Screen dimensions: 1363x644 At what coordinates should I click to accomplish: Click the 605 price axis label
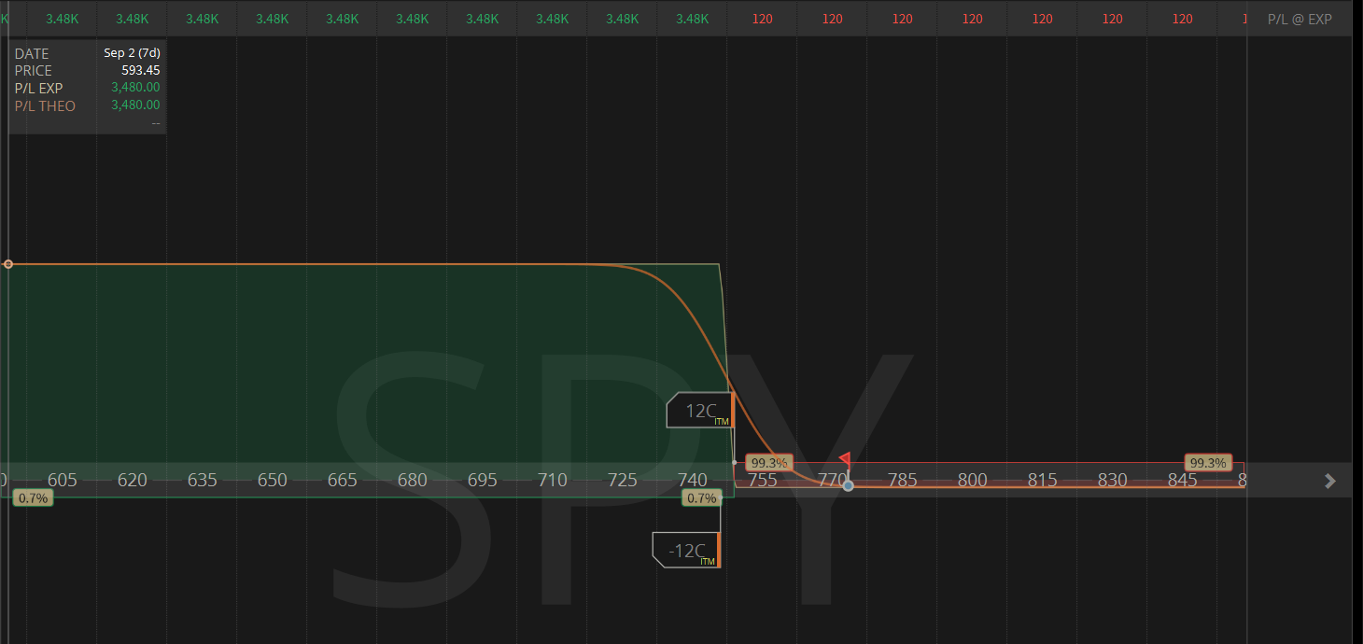click(63, 480)
